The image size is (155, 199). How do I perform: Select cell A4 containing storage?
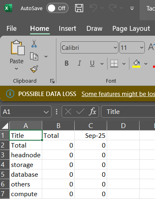tap(26, 165)
